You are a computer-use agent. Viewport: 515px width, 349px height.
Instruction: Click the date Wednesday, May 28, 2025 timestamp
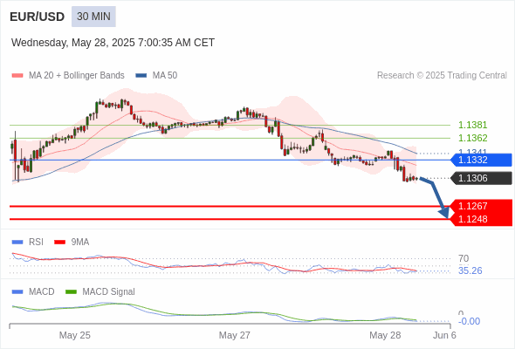coord(113,43)
